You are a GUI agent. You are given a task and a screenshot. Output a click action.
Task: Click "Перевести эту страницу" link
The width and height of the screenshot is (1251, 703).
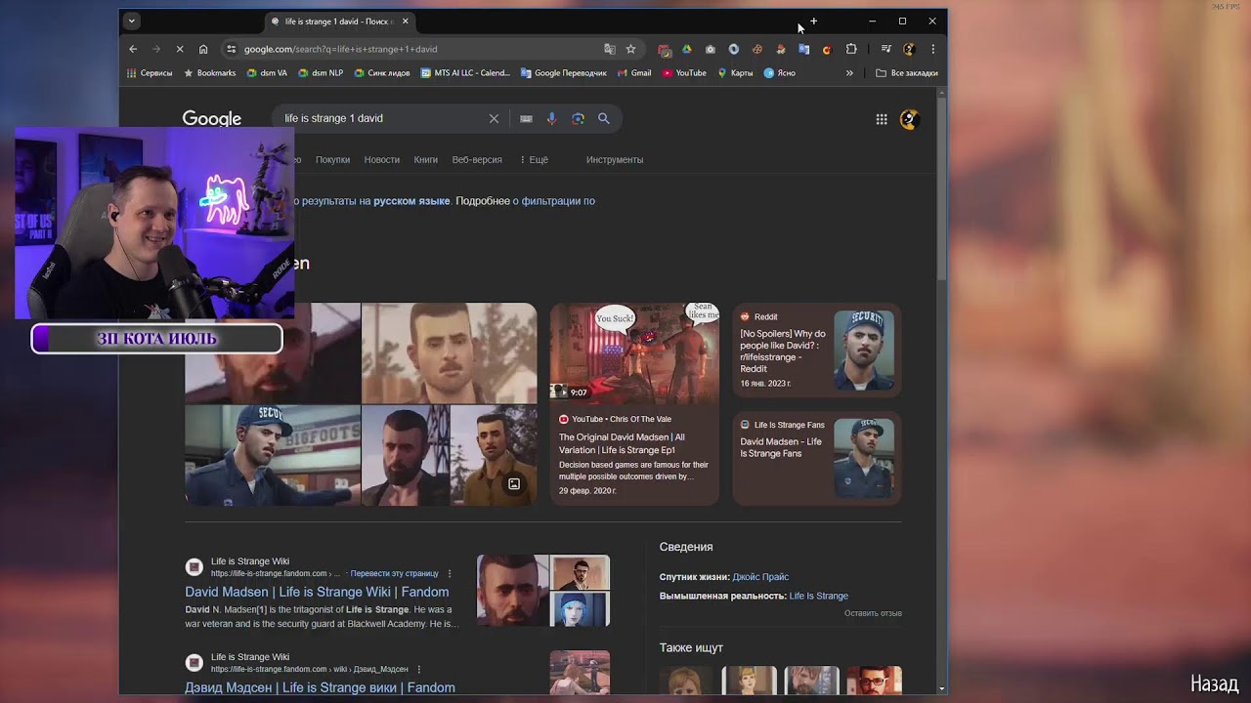pos(394,573)
